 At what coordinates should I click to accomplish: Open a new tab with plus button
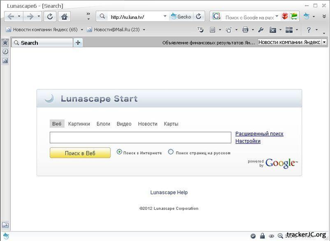(78, 42)
